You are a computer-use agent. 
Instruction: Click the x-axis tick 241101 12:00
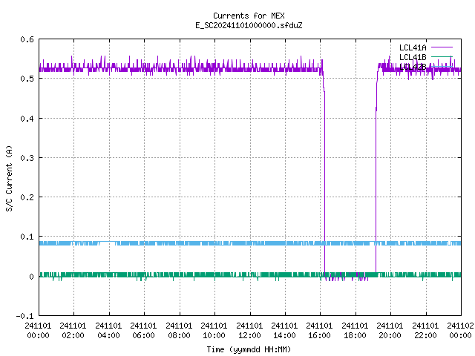(249, 331)
